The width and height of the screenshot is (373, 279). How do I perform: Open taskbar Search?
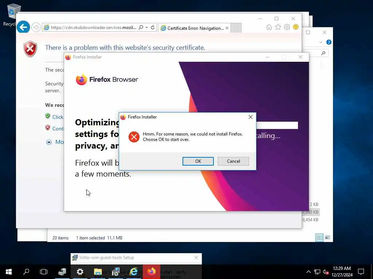pyautogui.click(x=26, y=272)
